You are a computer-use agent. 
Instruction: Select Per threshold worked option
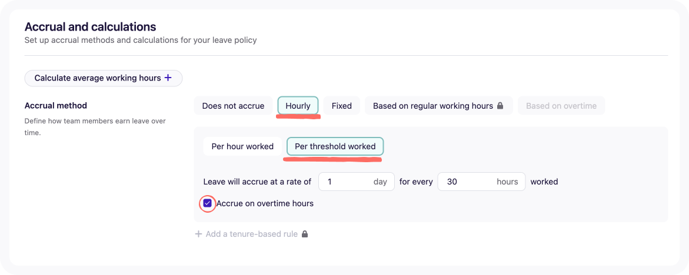[335, 146]
